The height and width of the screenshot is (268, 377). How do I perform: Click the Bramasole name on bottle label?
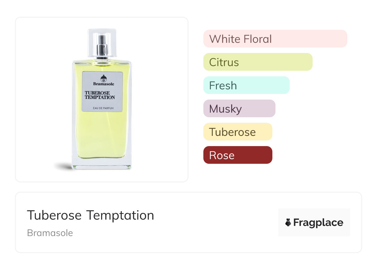(103, 84)
